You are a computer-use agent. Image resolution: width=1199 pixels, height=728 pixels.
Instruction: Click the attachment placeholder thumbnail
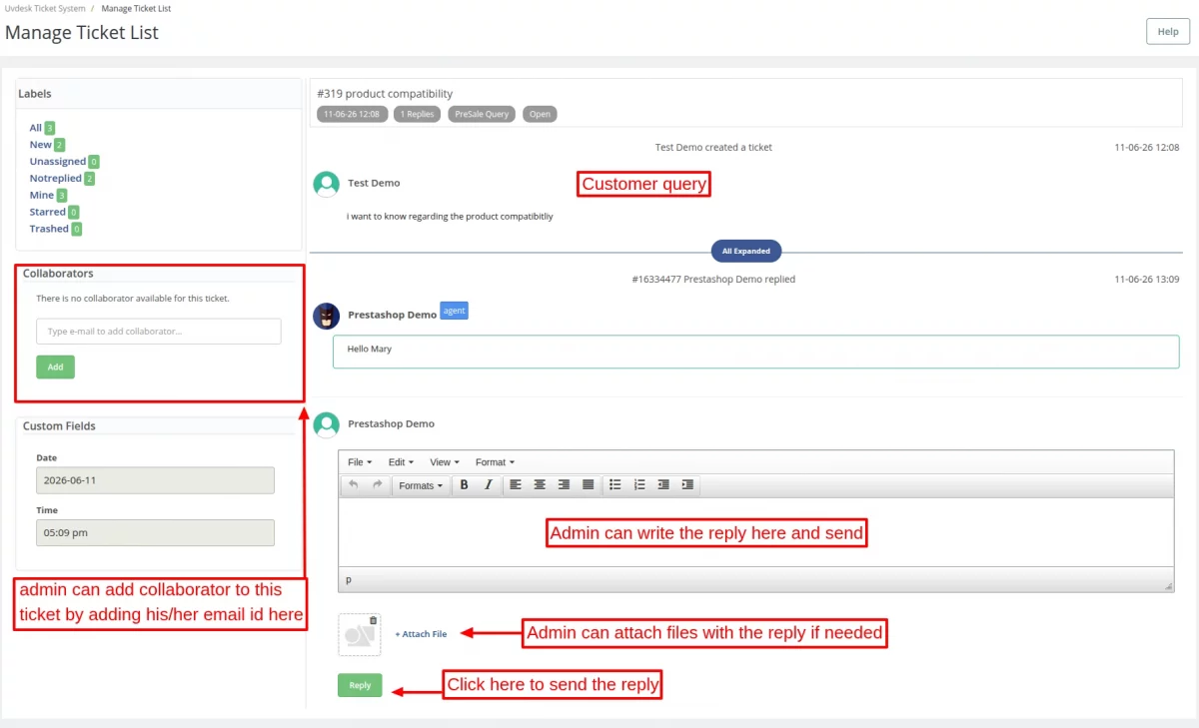(360, 635)
